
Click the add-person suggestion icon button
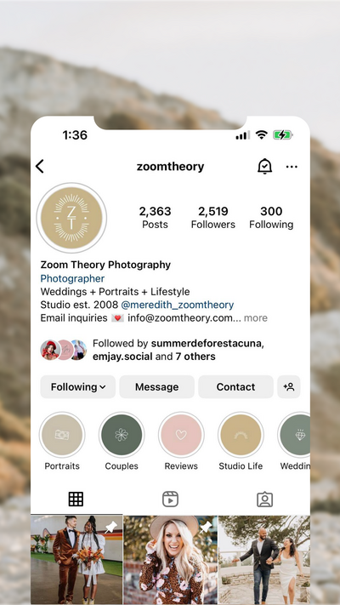pyautogui.click(x=289, y=386)
